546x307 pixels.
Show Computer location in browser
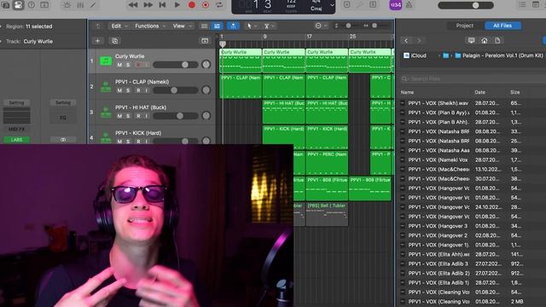click(471, 41)
